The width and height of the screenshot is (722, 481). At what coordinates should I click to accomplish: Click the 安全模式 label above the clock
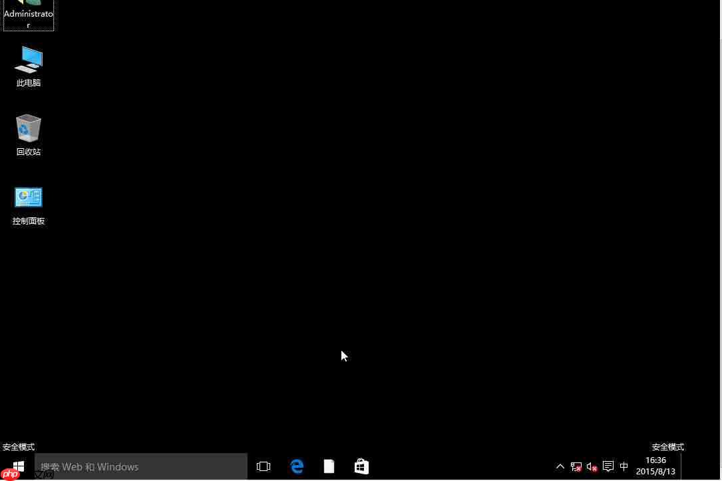pos(667,446)
